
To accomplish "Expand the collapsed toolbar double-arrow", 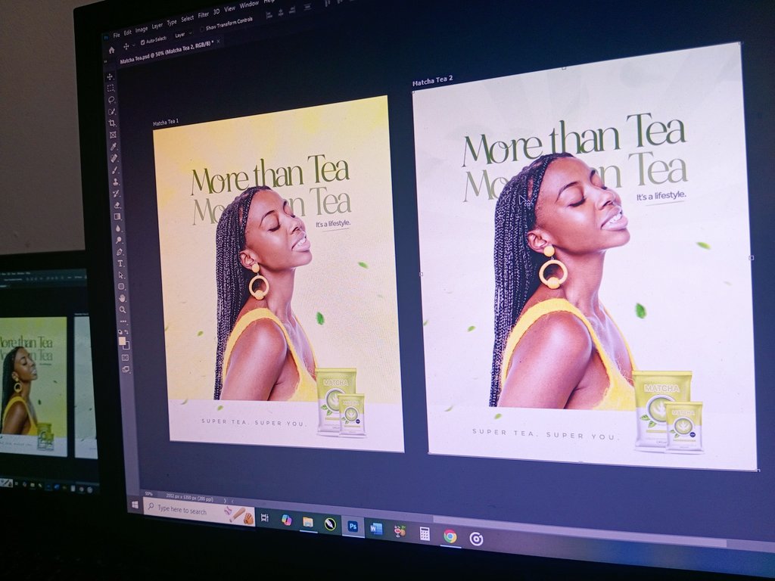I will [x=105, y=61].
